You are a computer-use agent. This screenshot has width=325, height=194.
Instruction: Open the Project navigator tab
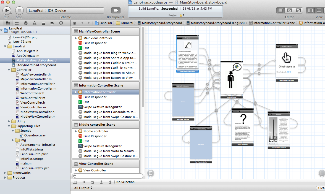(8, 23)
